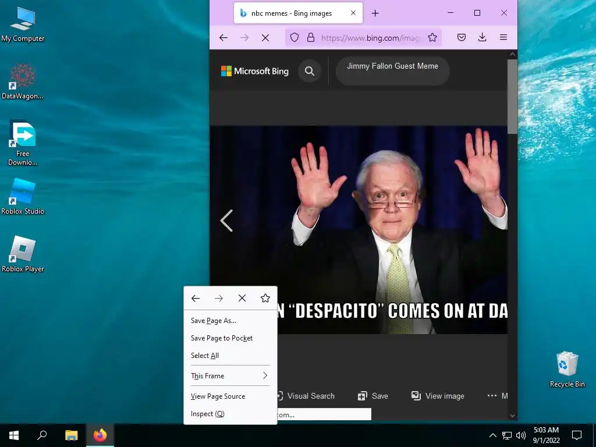Viewport: 596px width, 447px height.
Task: Open taskbar search magnifier
Action: point(42,435)
